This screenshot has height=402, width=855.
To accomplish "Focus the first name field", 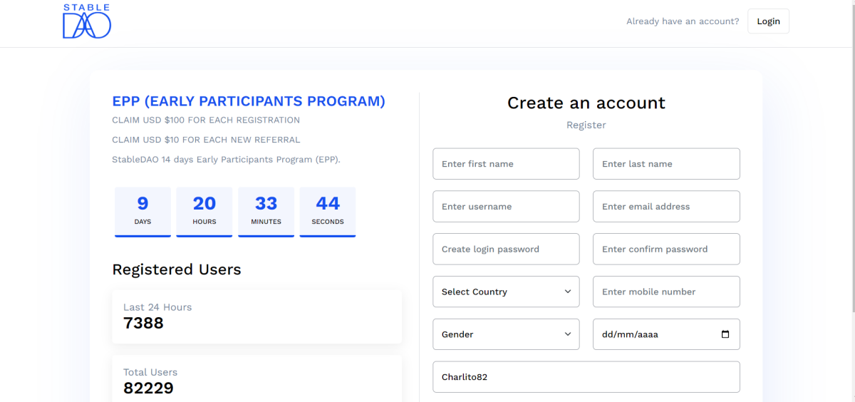I will pos(506,164).
